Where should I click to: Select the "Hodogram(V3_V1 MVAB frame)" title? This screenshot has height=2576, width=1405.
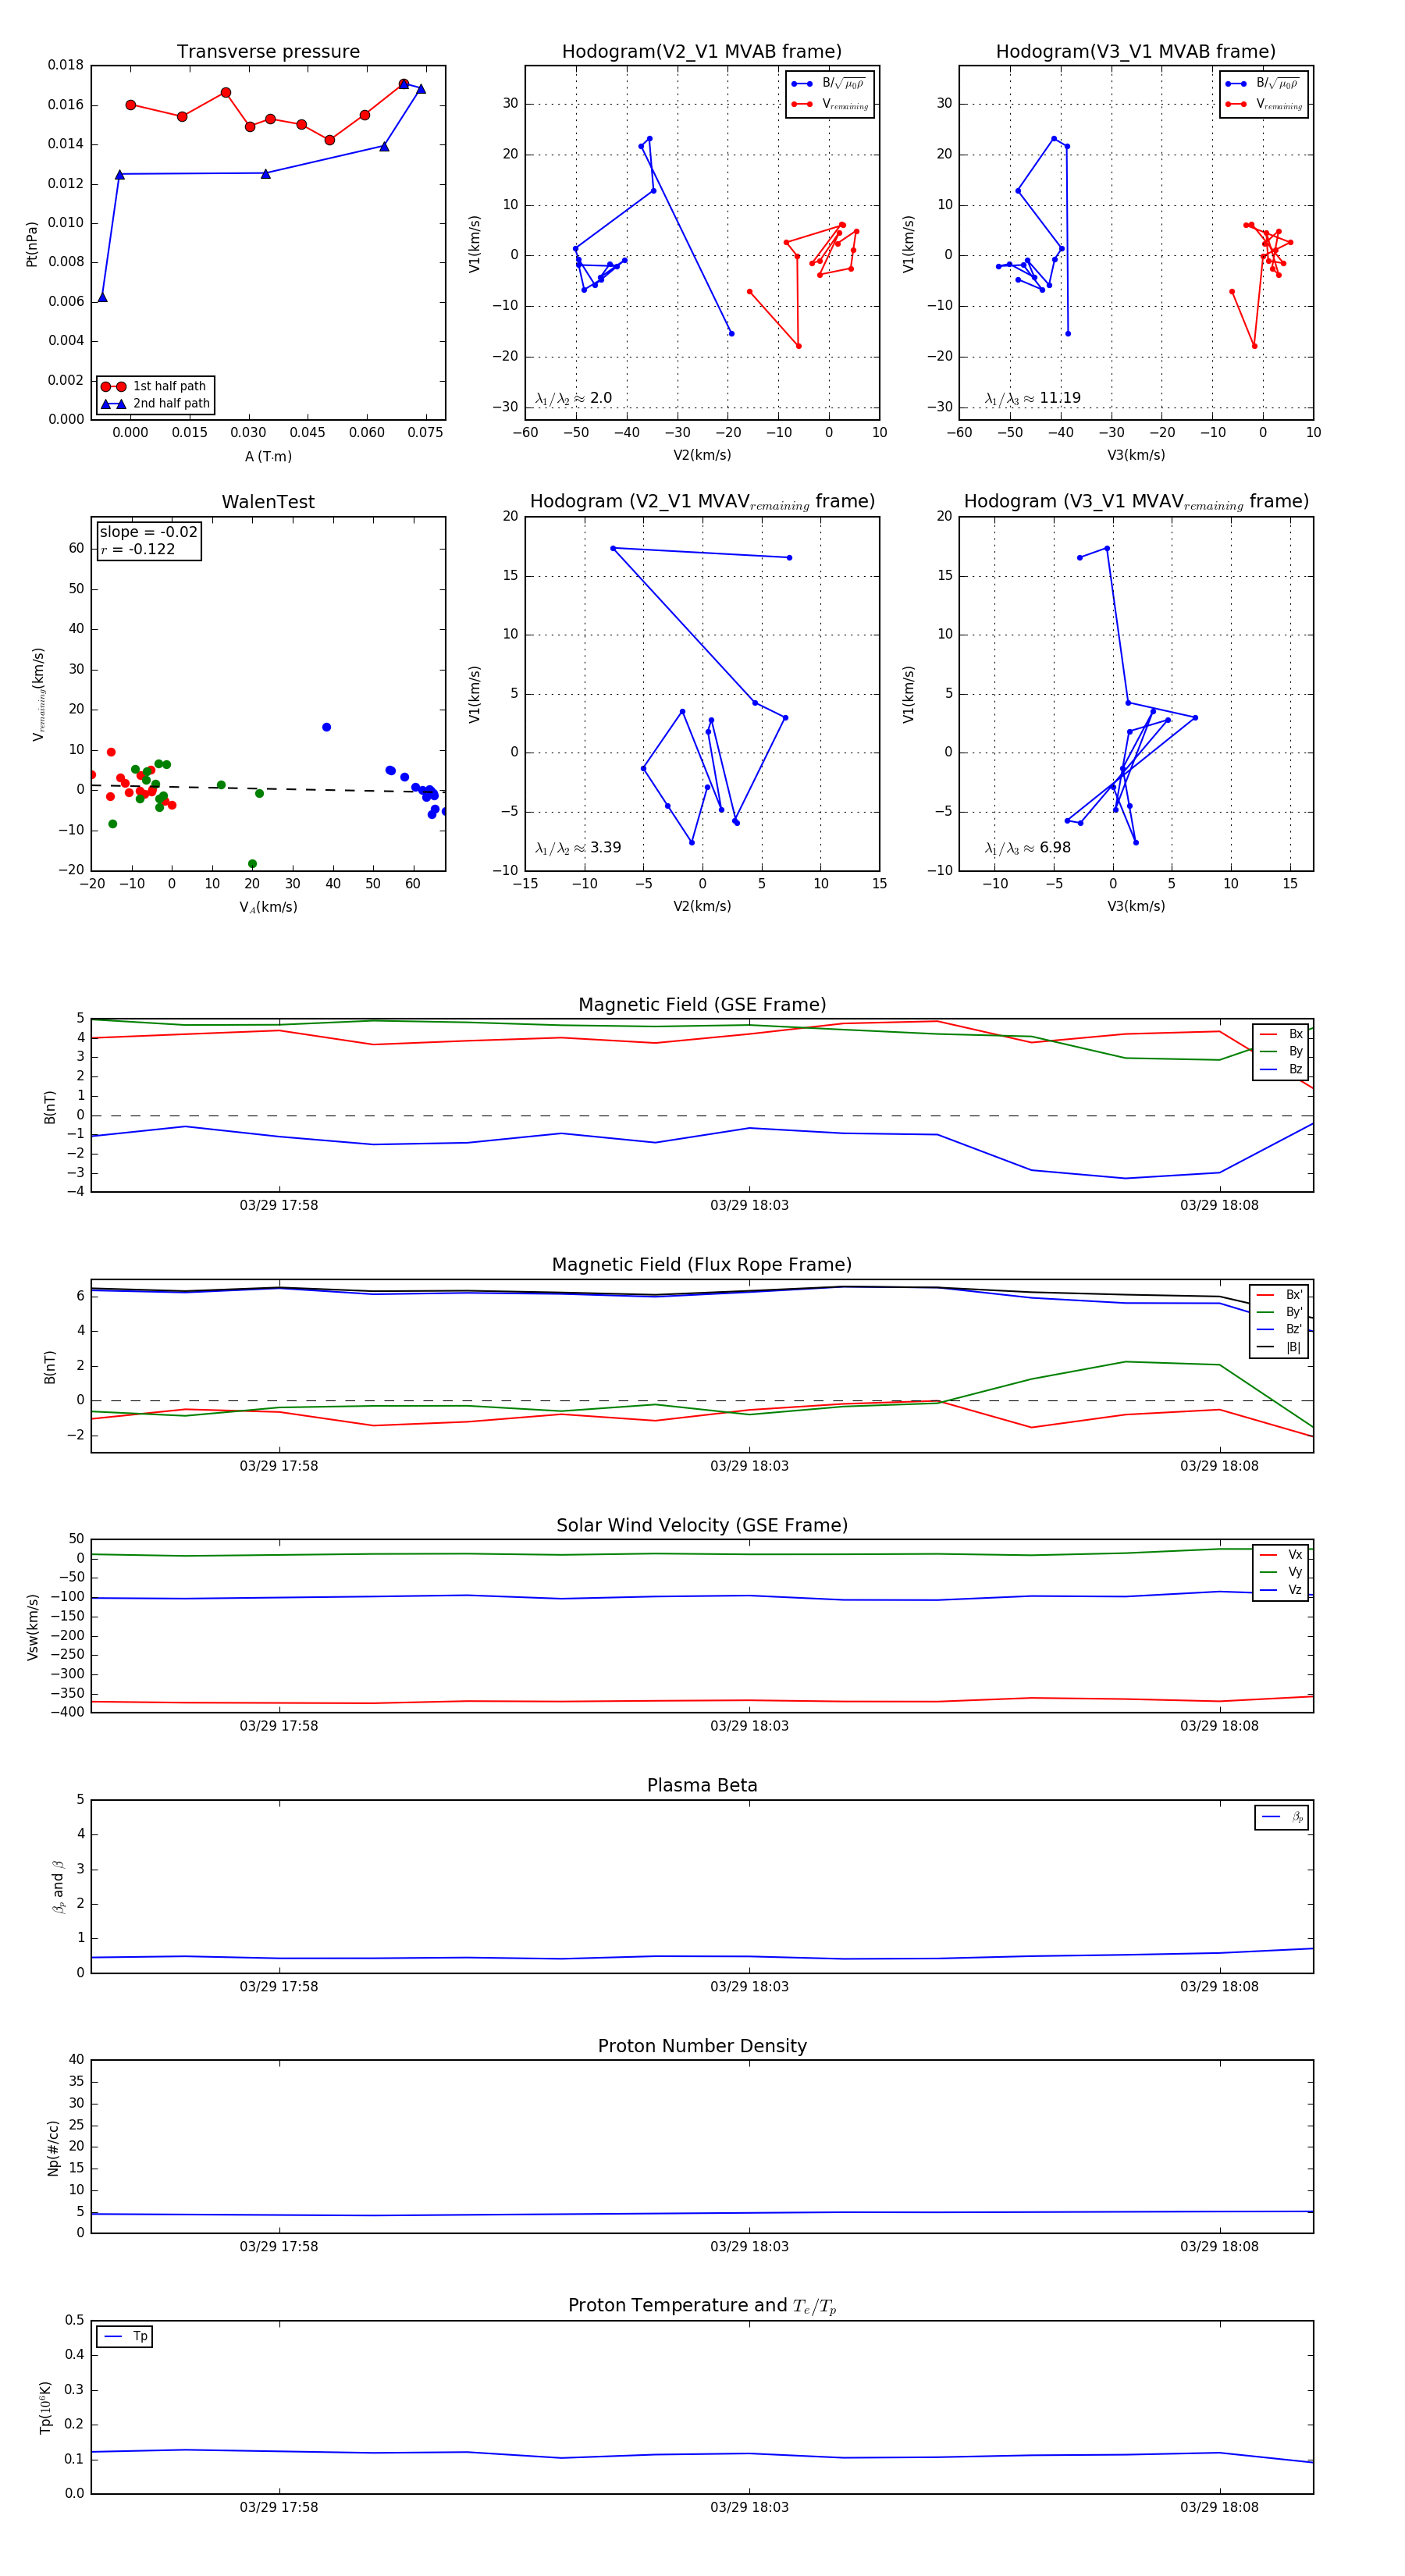click(x=1136, y=52)
